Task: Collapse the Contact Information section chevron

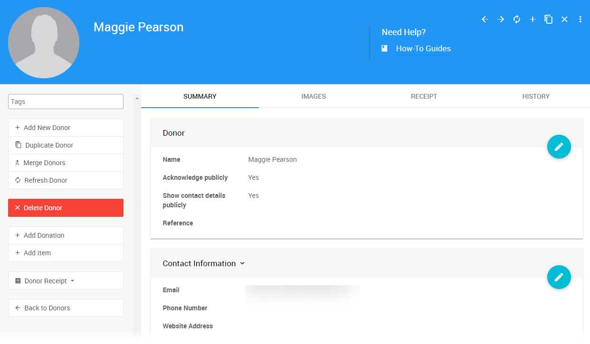Action: pos(242,263)
